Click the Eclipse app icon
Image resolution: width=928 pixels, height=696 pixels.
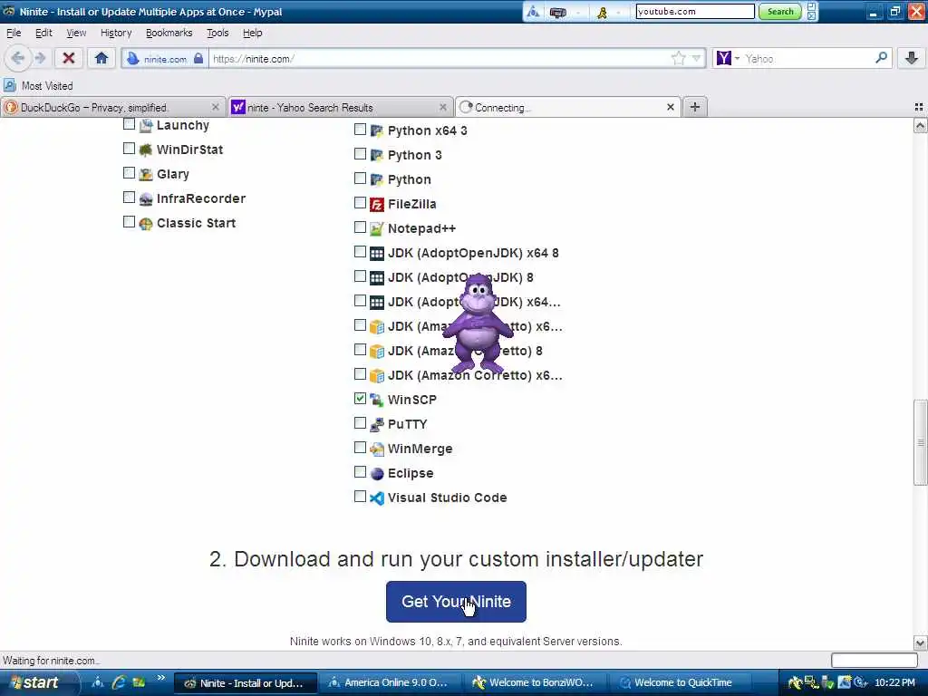pos(377,473)
